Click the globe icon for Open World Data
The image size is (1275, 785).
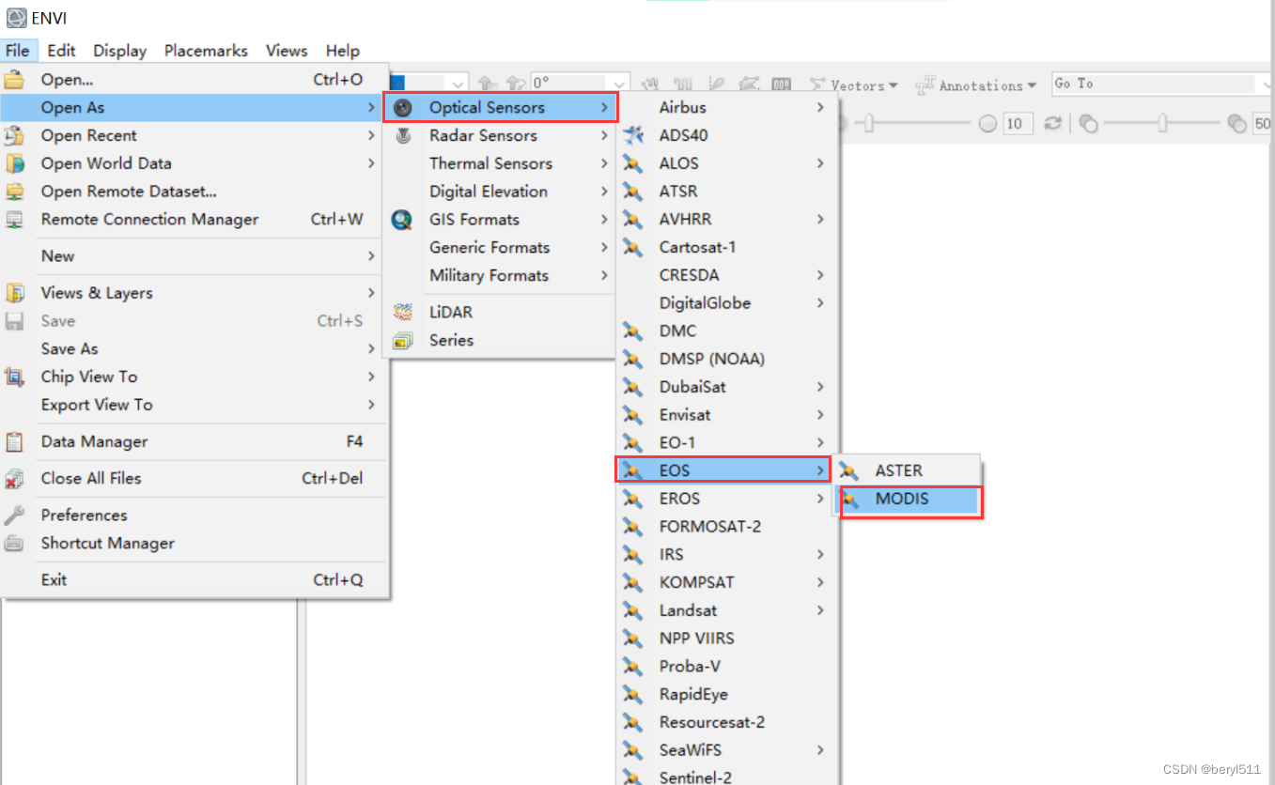tap(14, 163)
